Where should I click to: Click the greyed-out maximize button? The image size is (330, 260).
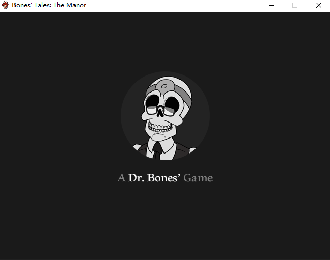click(x=295, y=5)
